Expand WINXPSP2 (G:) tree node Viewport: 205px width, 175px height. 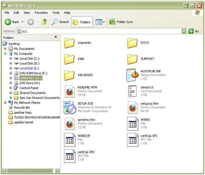(x=11, y=78)
